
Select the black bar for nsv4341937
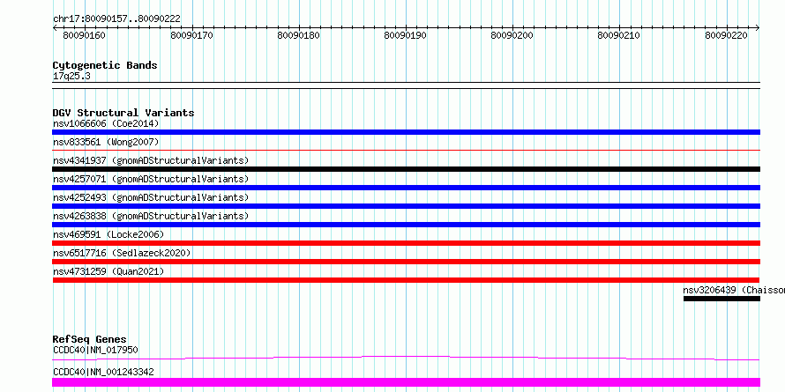pyautogui.click(x=406, y=169)
